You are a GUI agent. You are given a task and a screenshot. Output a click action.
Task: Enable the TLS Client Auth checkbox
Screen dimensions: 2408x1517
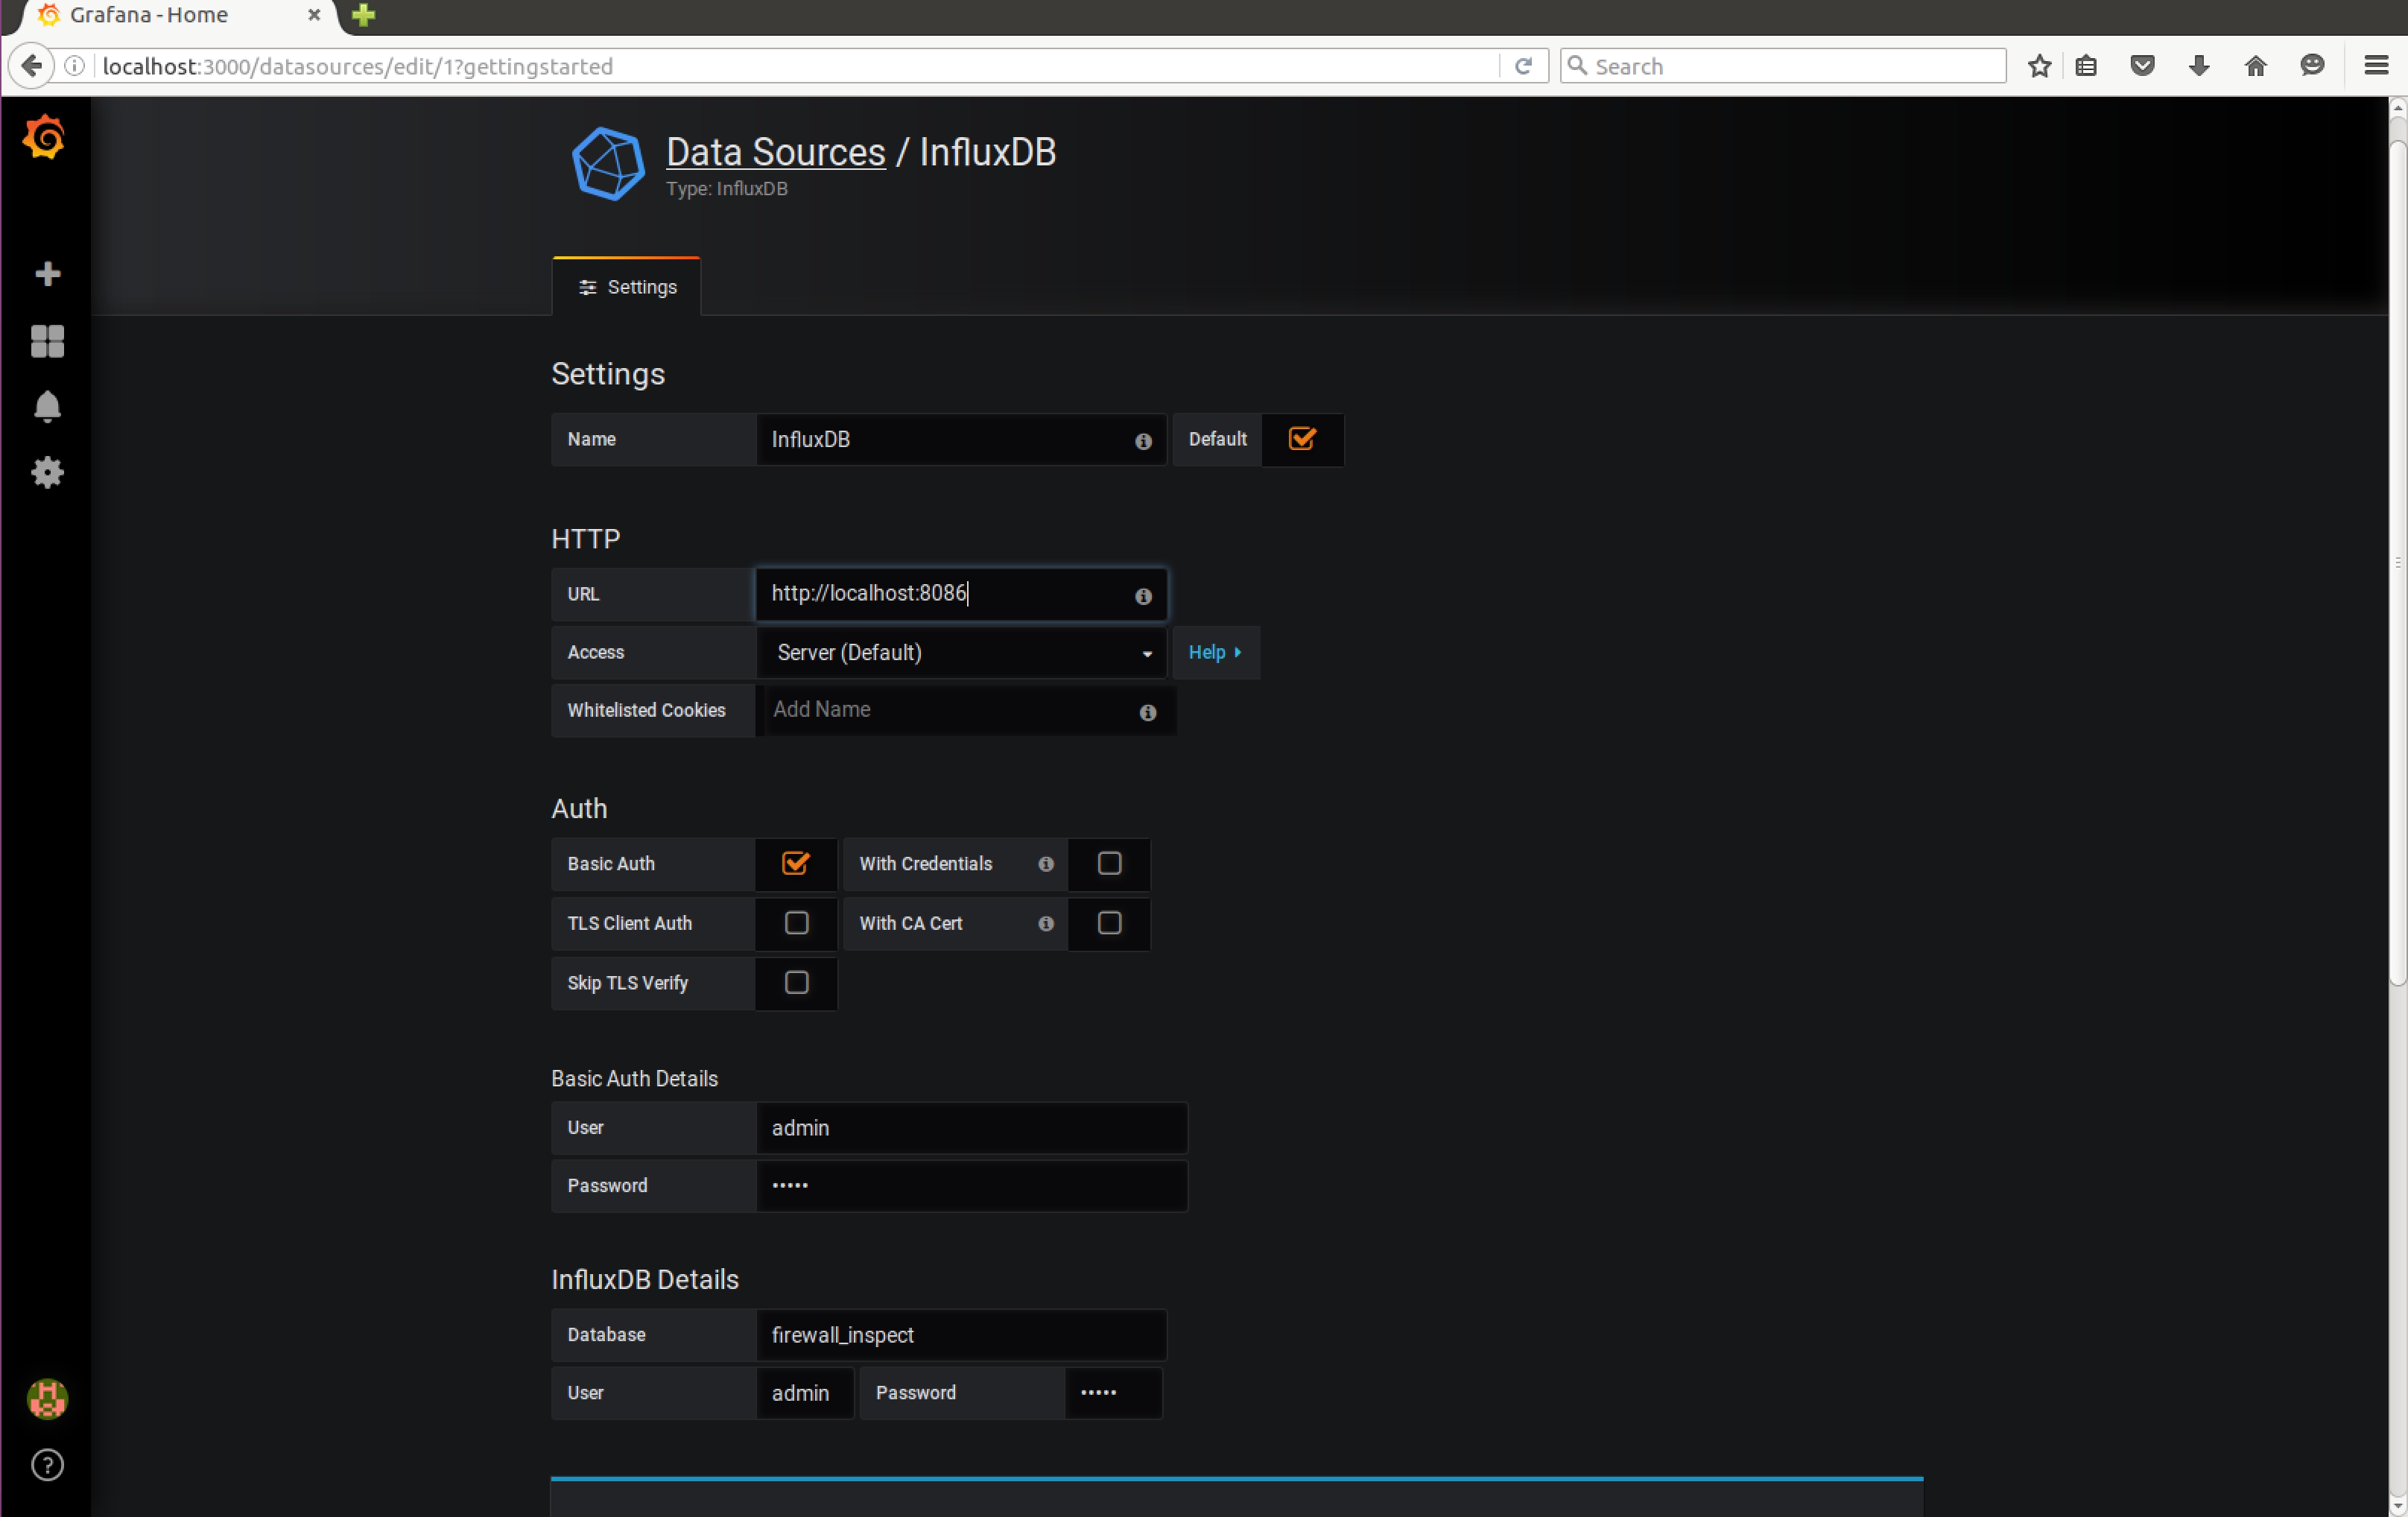click(796, 922)
